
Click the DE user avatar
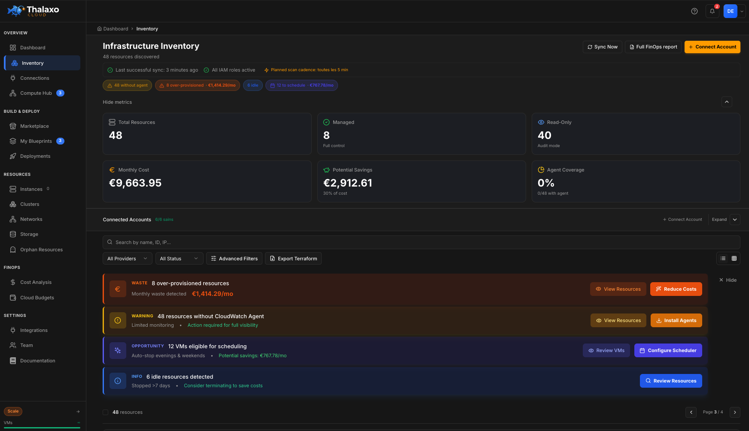pos(731,11)
